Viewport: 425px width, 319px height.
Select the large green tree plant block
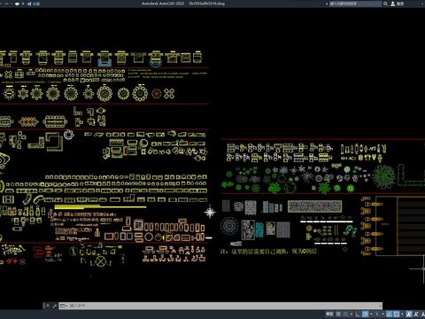pos(384,176)
